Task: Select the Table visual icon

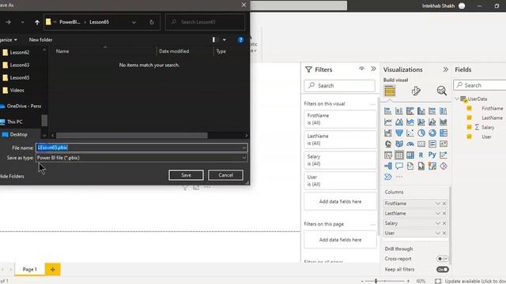Action: point(398,155)
